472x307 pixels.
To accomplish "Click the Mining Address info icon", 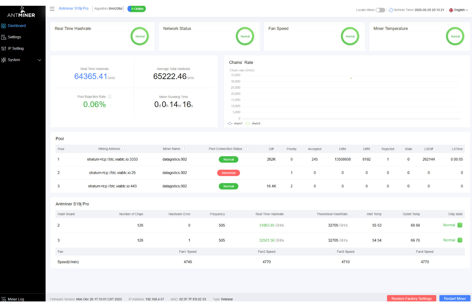I will pos(124,149).
